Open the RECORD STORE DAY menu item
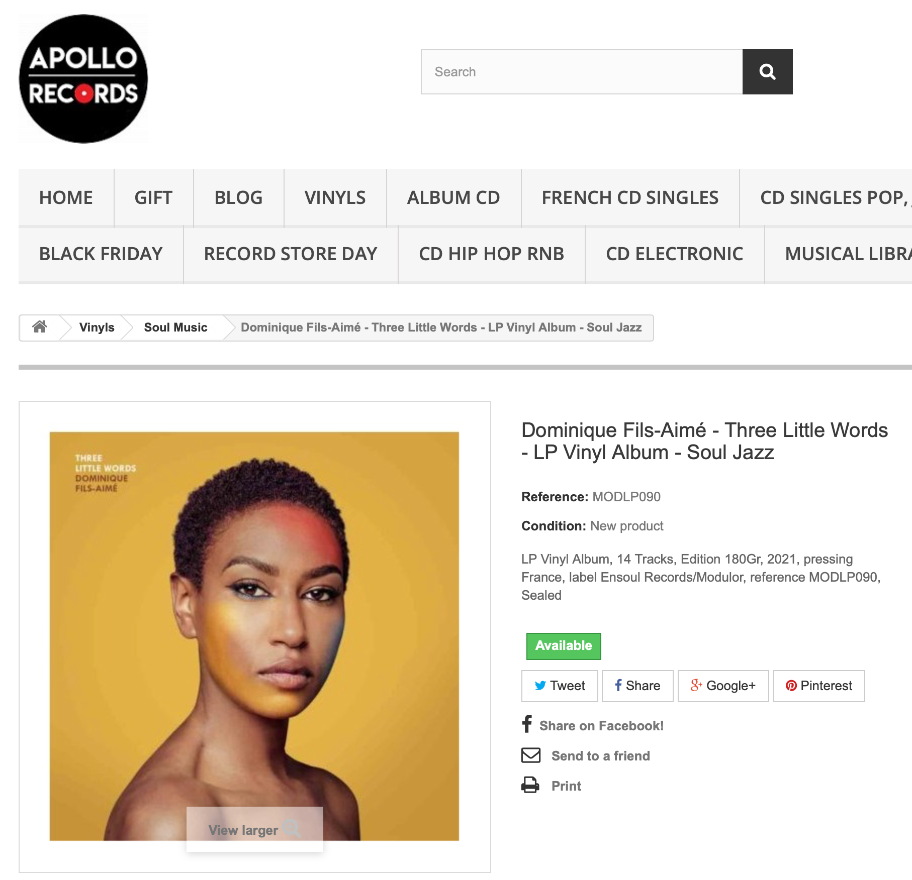 tap(291, 254)
